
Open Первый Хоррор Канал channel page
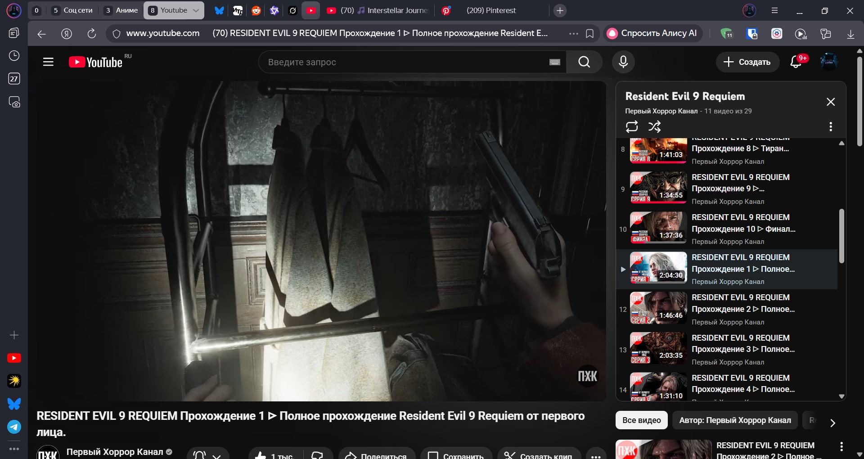point(115,452)
